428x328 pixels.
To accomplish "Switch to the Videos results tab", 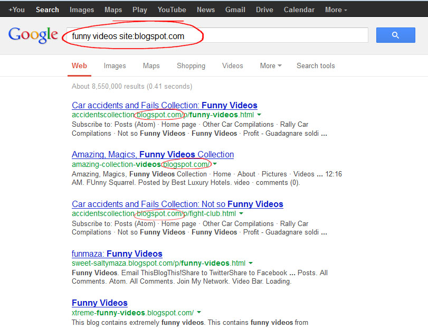I will pos(232,65).
